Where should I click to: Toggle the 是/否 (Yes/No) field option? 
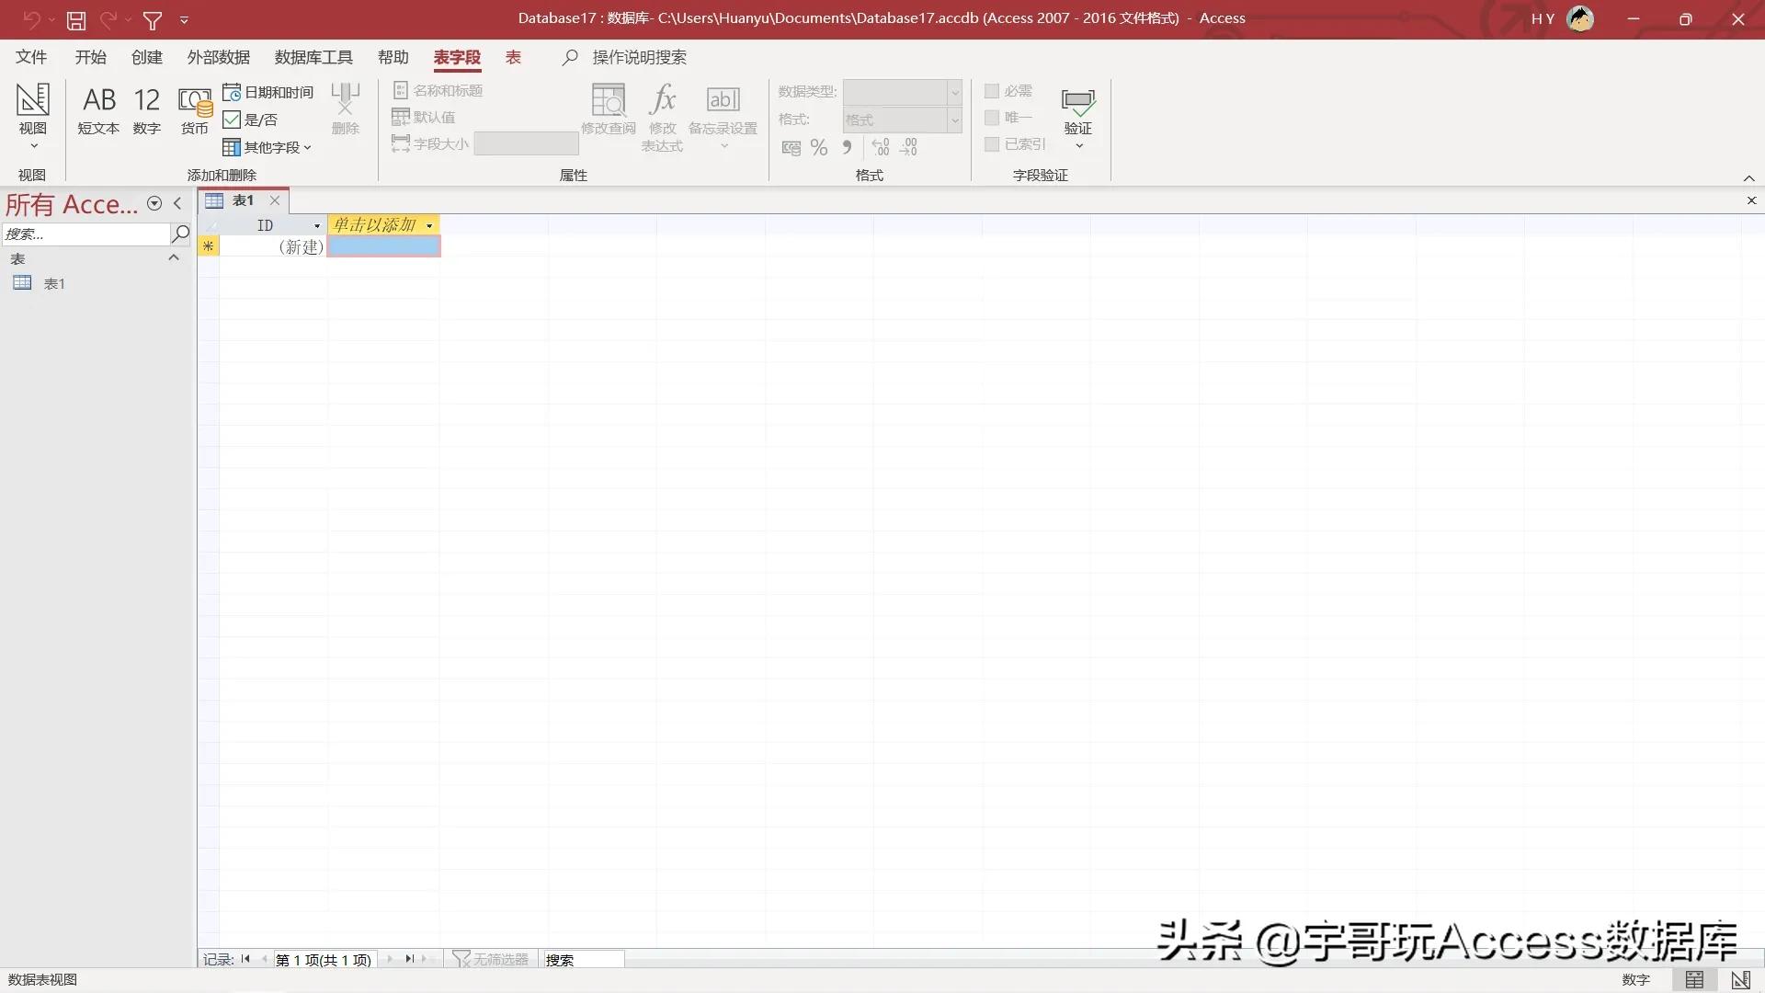tap(253, 119)
